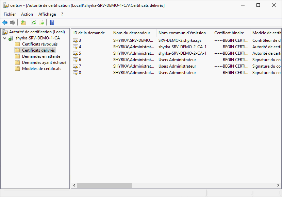Click the Export list toolbar icon

[42, 23]
